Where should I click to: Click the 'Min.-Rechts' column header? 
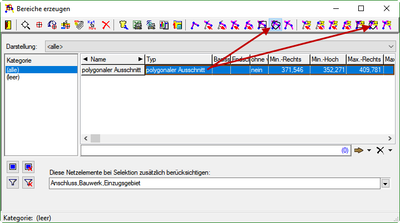click(288, 59)
